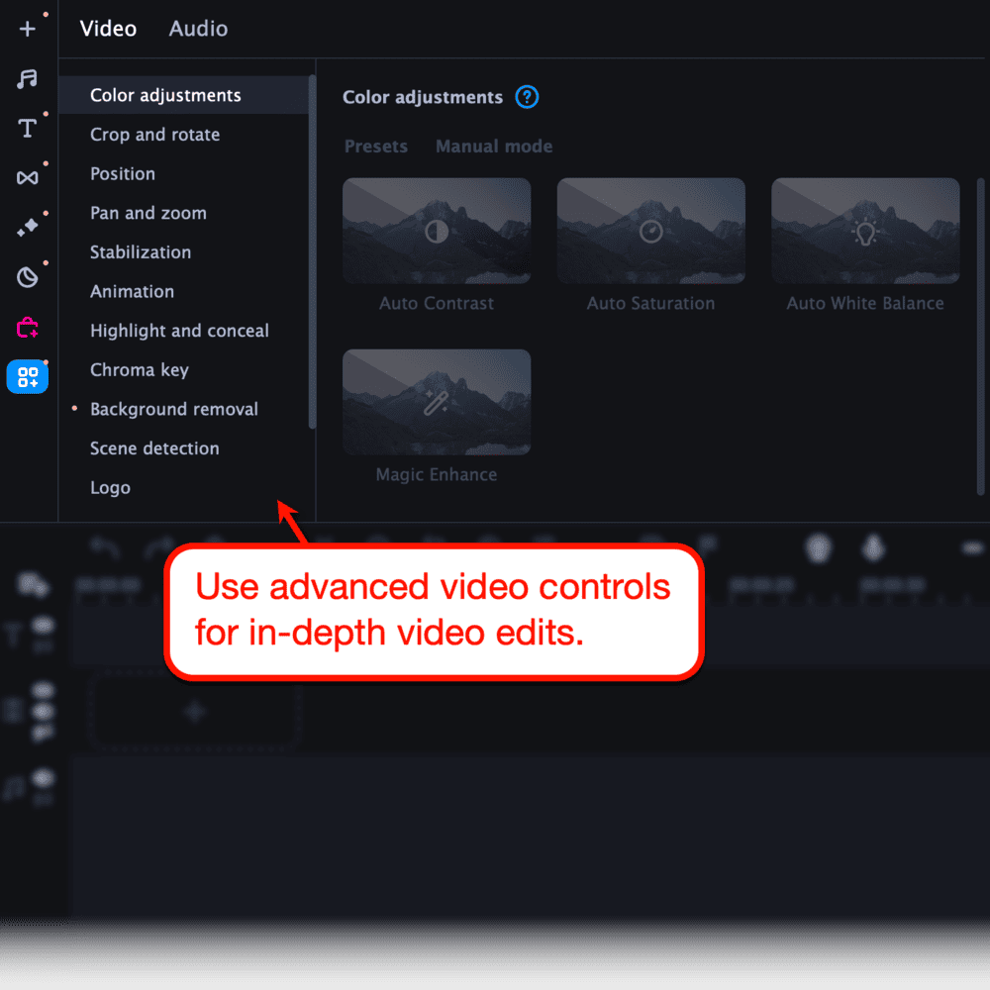Select Stabilization in the video tools
Image resolution: width=990 pixels, height=990 pixels.
141,252
